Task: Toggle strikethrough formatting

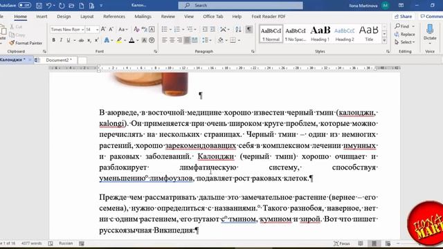Action: (x=82, y=40)
